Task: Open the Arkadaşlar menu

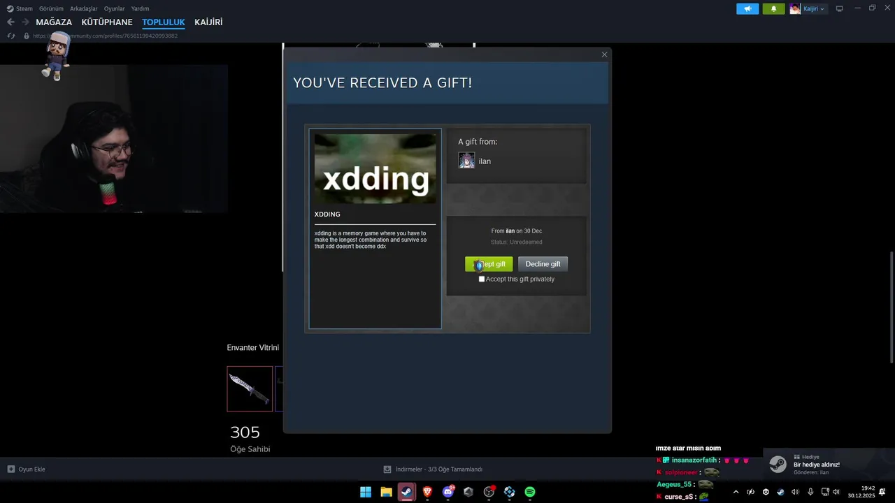Action: coord(84,8)
